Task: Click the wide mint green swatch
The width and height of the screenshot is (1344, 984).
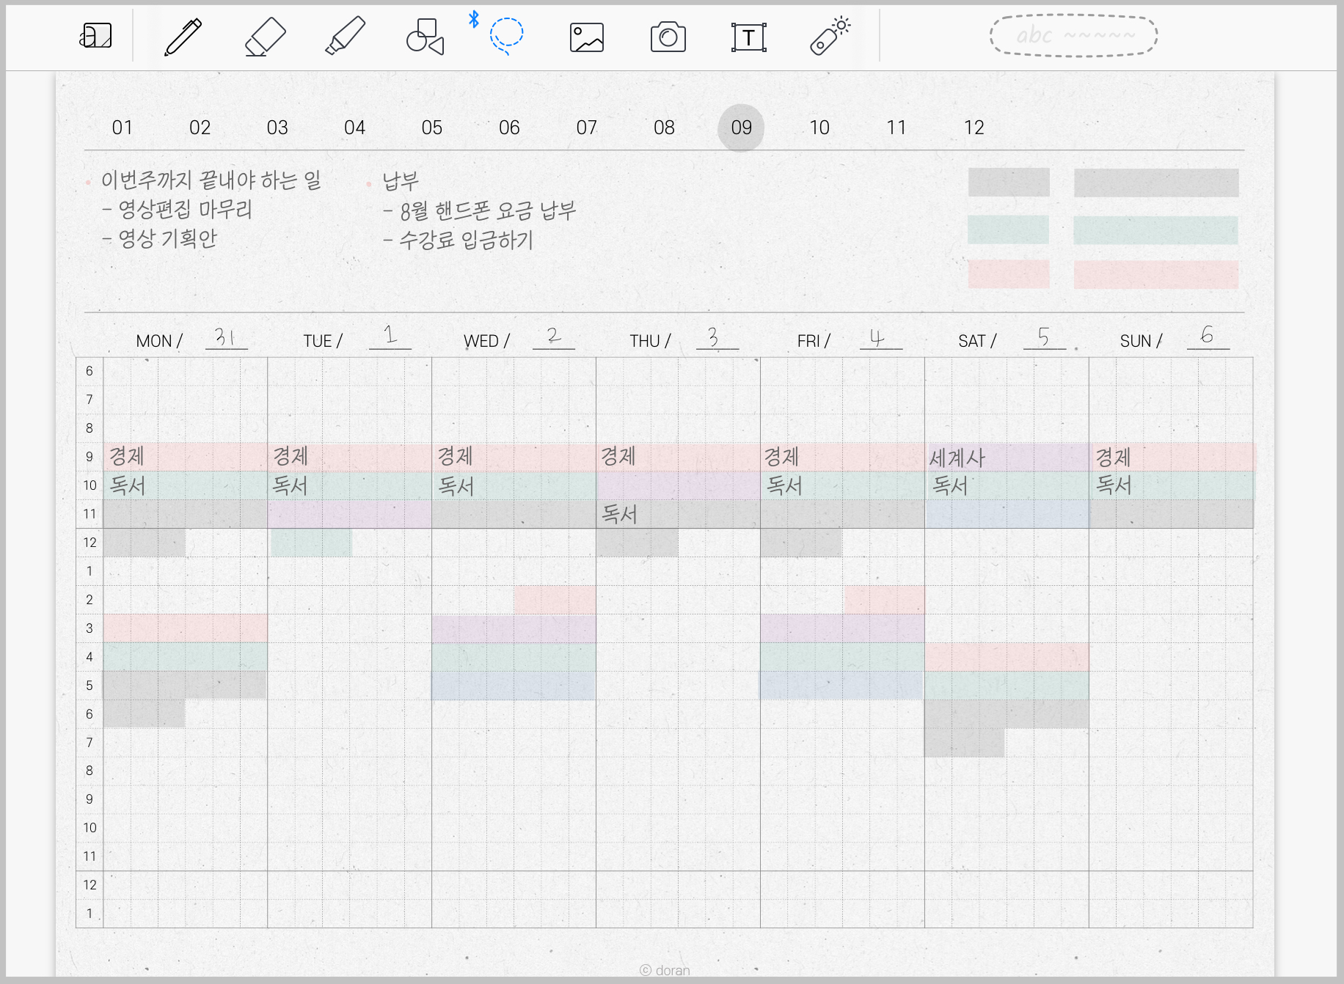Action: pyautogui.click(x=1155, y=230)
